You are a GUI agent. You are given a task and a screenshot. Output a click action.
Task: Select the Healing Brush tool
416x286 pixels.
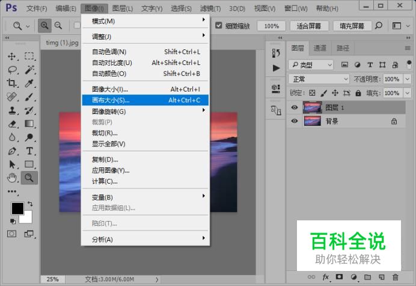[12, 96]
